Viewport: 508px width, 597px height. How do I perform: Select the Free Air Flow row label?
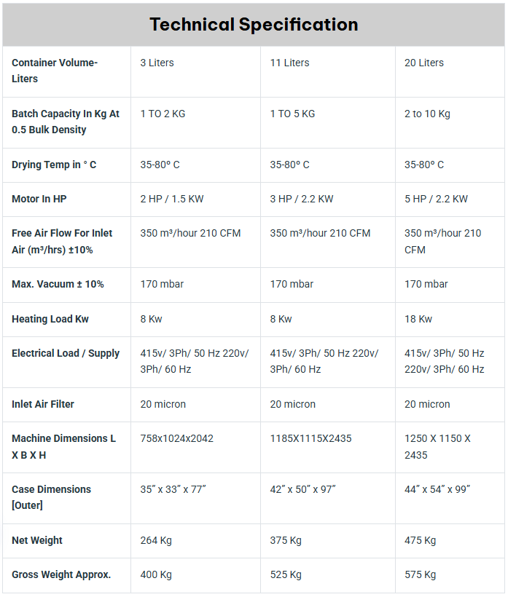click(62, 241)
